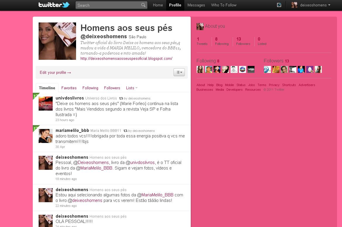
Task: Click the egg avatar in Followers
Action: click(x=310, y=69)
